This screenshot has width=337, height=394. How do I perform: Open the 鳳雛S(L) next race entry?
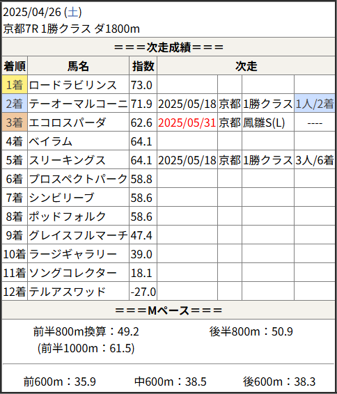(x=264, y=123)
